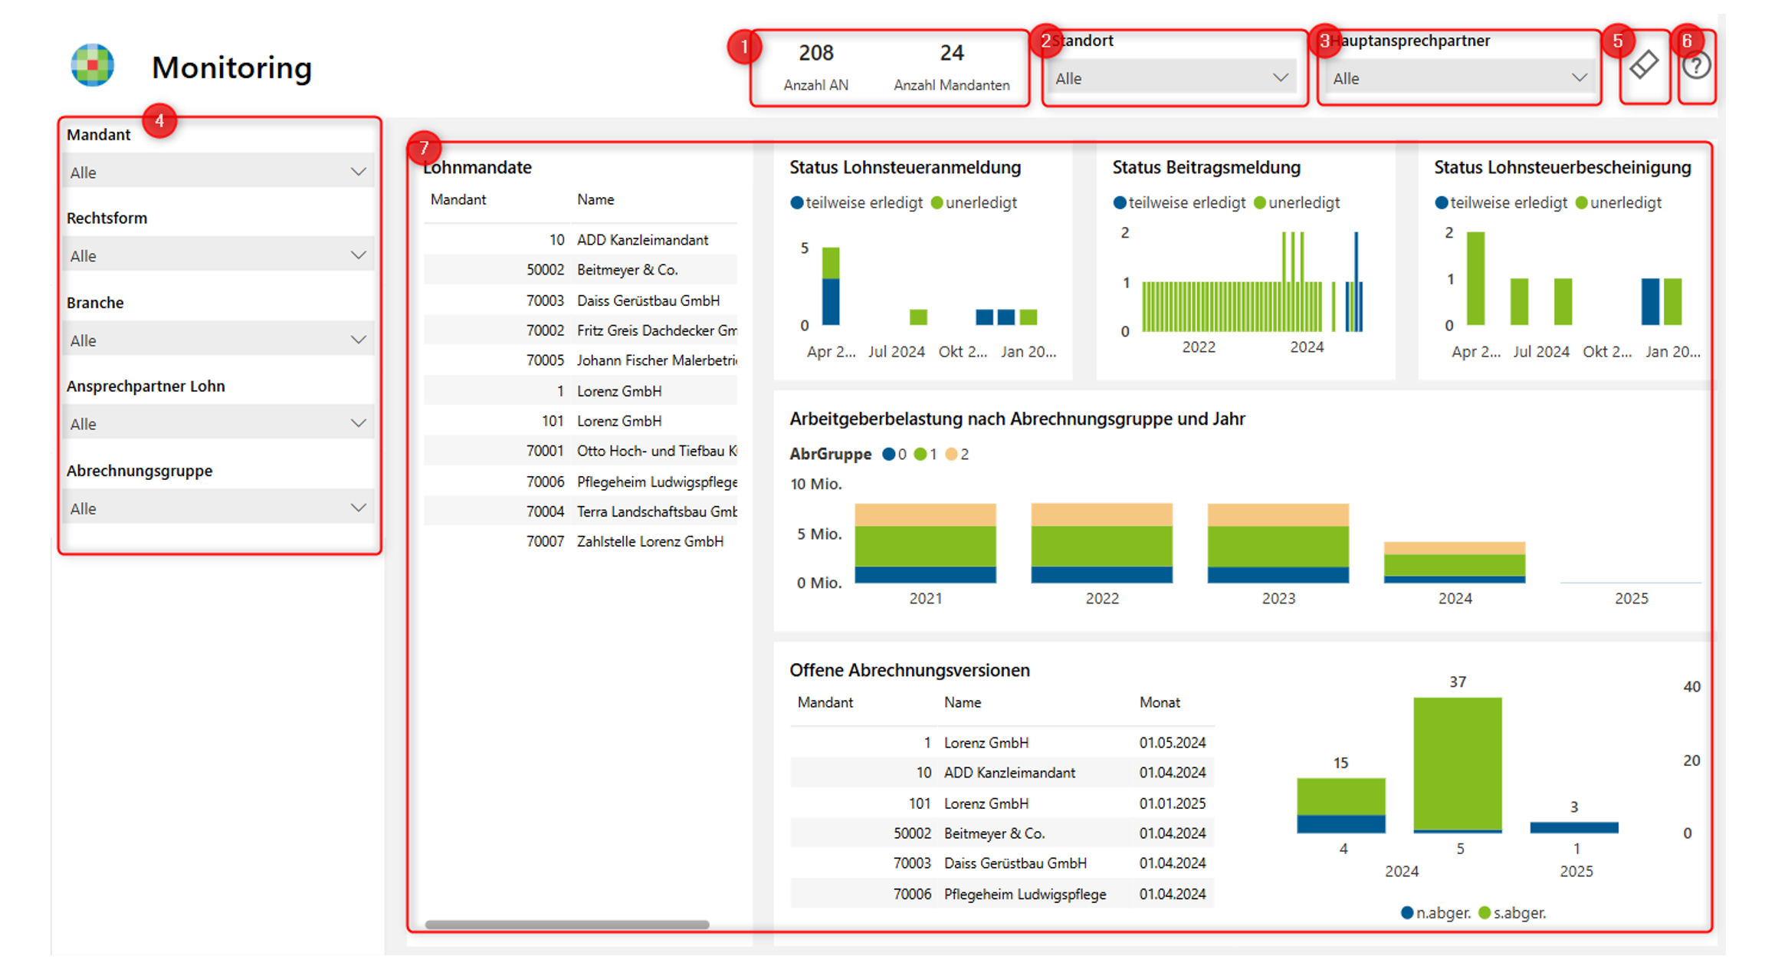Sort Lohnmandate by the Name column header

tap(595, 199)
